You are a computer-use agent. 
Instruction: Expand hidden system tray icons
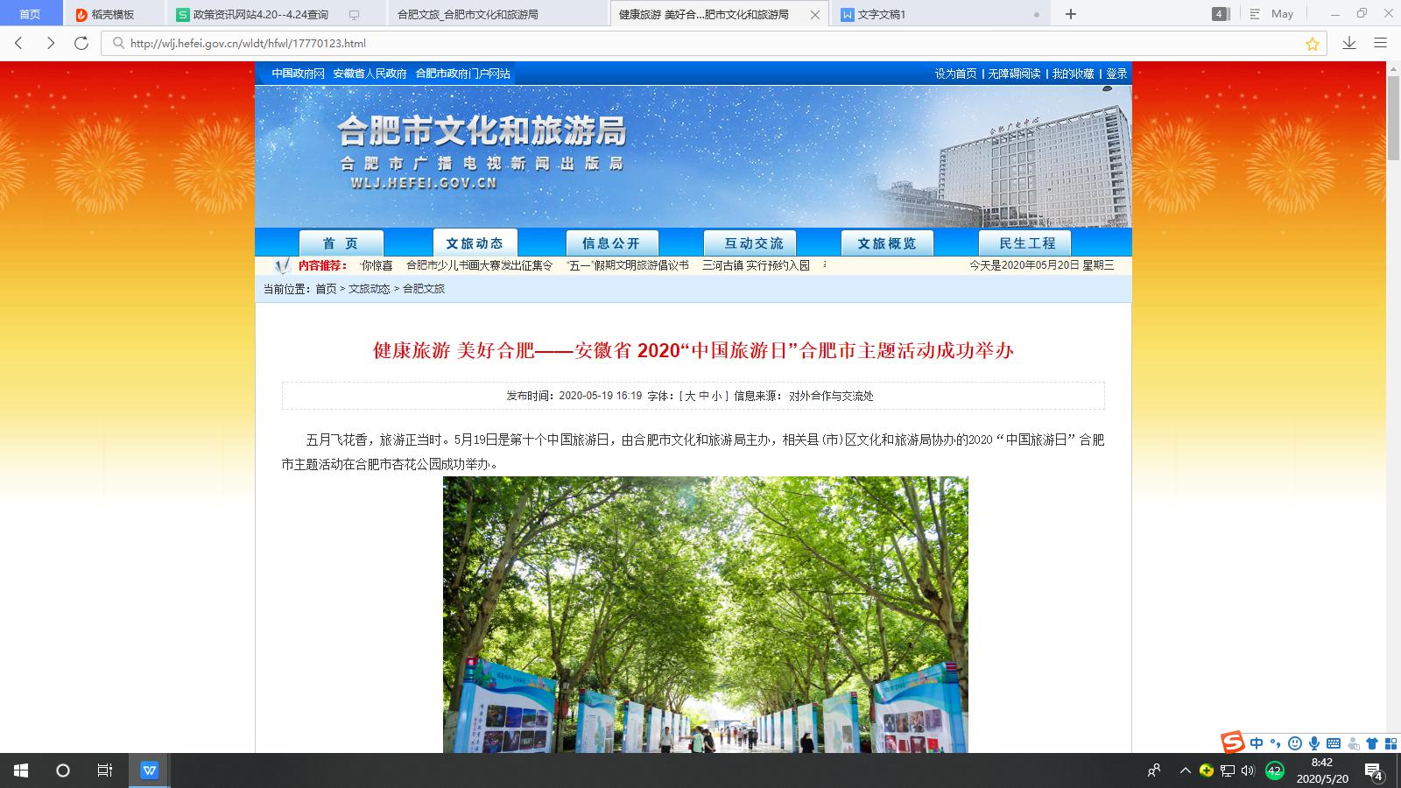click(x=1185, y=770)
